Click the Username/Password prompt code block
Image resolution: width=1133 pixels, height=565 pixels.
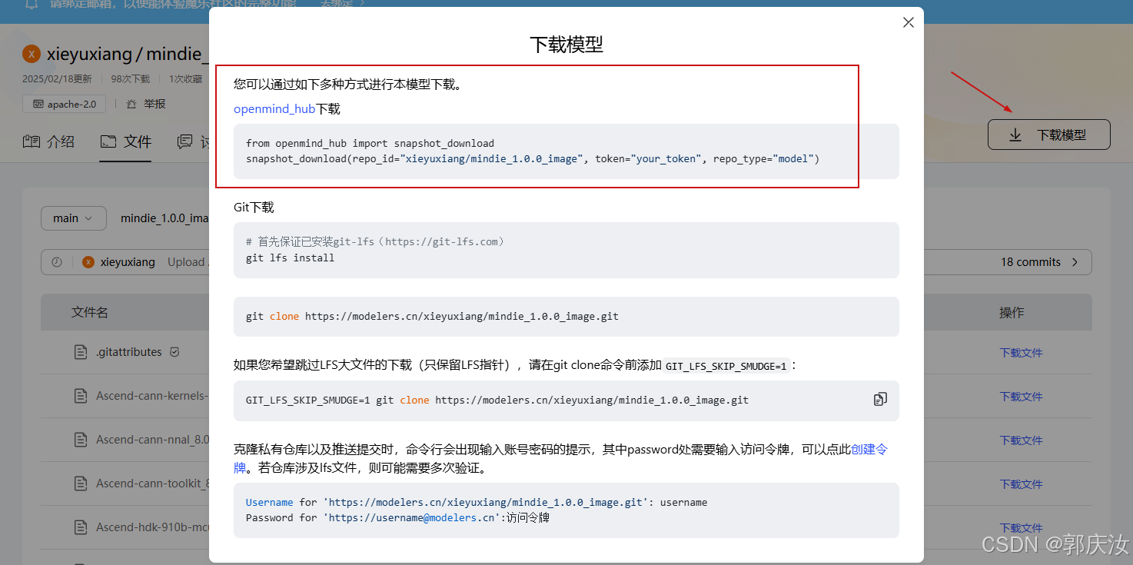(x=566, y=510)
